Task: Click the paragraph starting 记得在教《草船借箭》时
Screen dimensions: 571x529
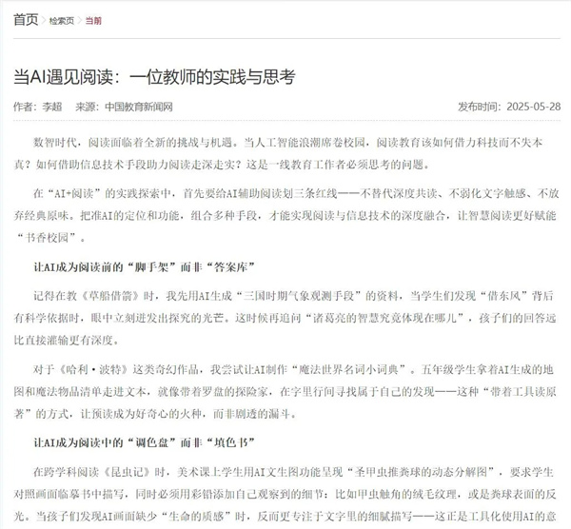Action: (x=285, y=318)
